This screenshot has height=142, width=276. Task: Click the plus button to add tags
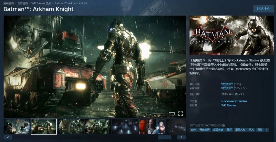pos(267,130)
